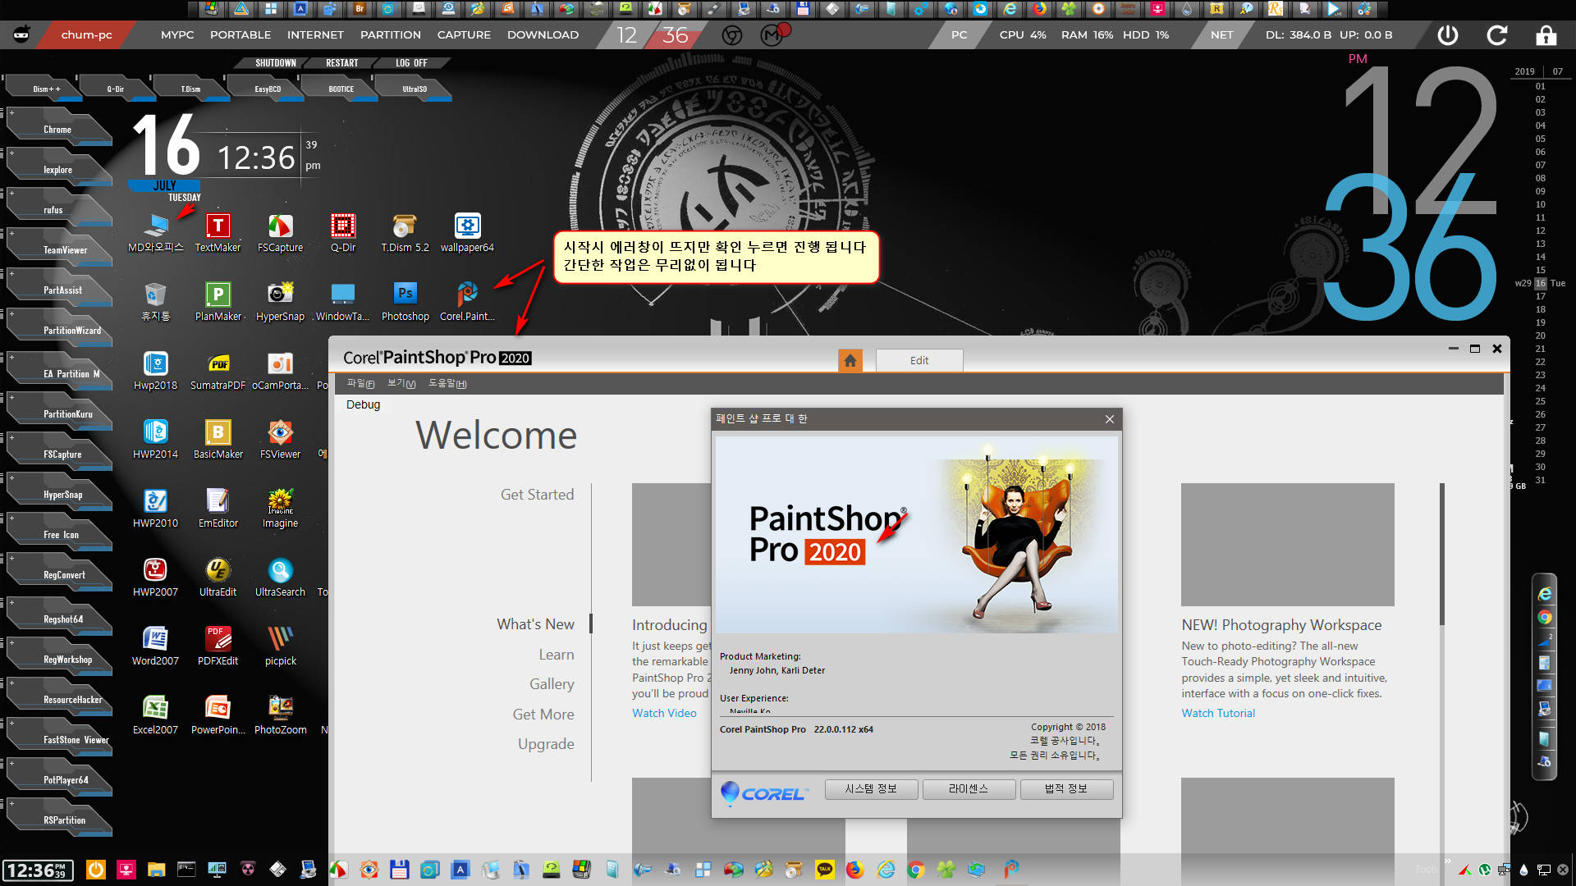Launch Word2007 desktop icon
1576x886 pixels.
click(x=155, y=646)
